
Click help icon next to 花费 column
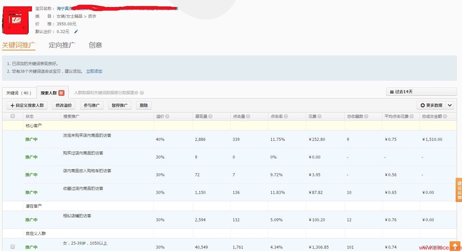[x=319, y=116]
